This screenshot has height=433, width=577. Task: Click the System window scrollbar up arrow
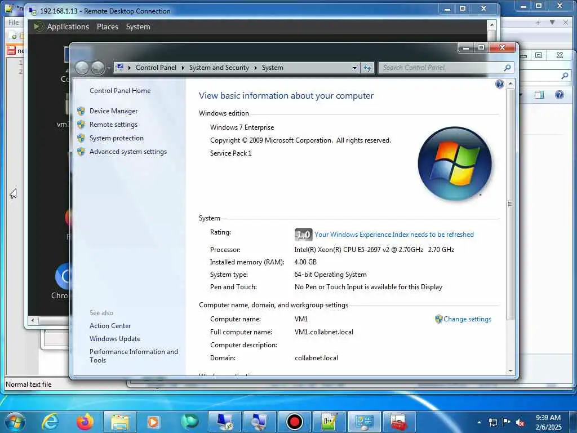point(511,84)
